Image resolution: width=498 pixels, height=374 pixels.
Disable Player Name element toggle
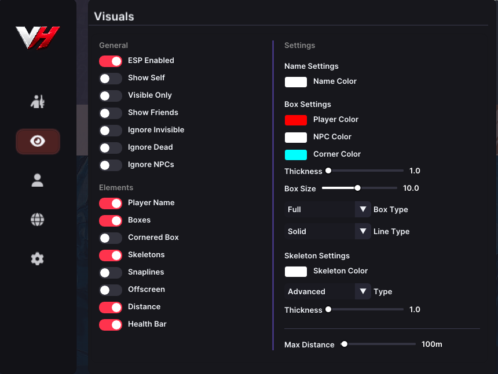click(x=111, y=203)
